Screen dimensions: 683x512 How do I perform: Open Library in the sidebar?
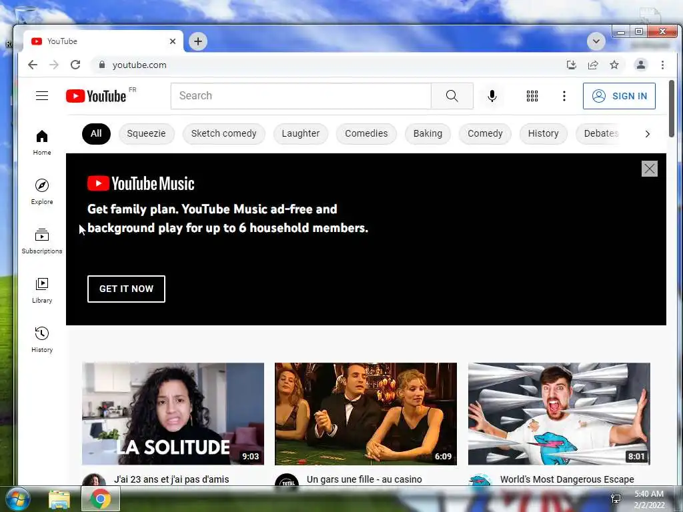[42, 291]
